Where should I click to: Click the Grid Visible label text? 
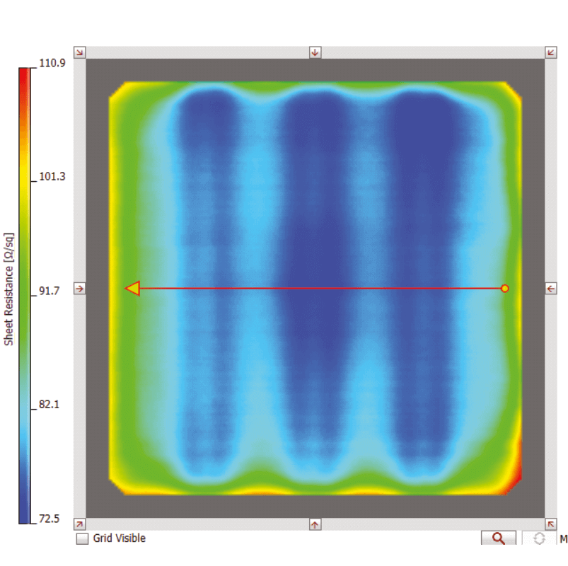click(x=119, y=538)
